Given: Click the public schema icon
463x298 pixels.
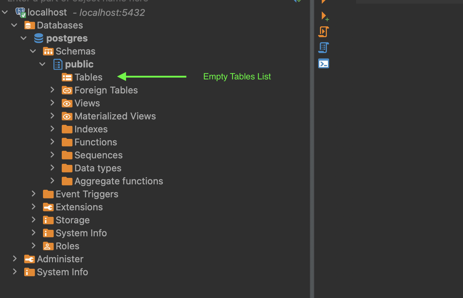Looking at the screenshot, I should click(x=57, y=64).
